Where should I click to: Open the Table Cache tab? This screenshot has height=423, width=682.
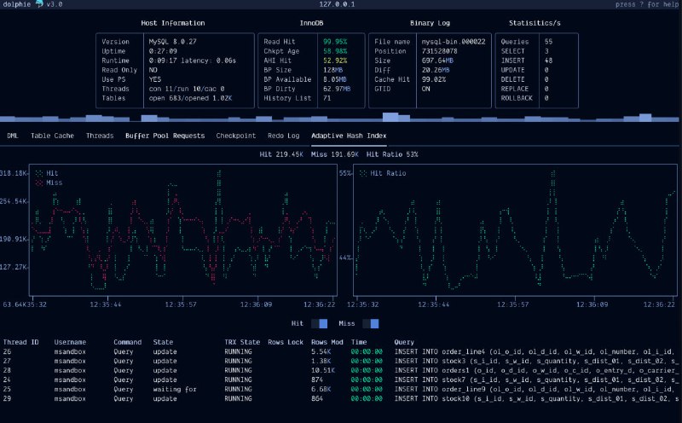click(52, 136)
